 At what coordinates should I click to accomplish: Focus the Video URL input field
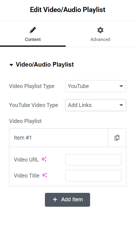tap(93, 160)
